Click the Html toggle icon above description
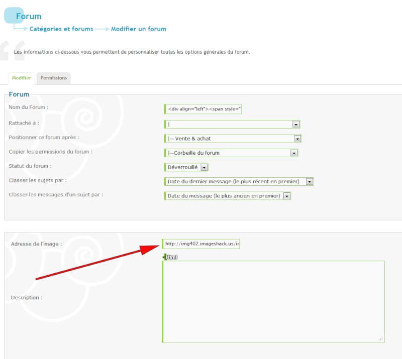Screen dimensions: 402x359 coord(170,257)
